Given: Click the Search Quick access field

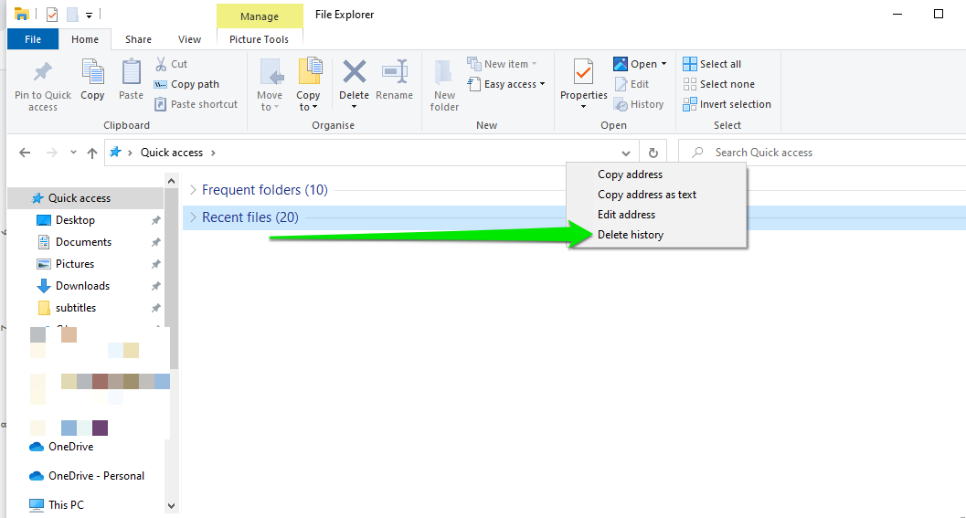Looking at the screenshot, I should [x=823, y=153].
